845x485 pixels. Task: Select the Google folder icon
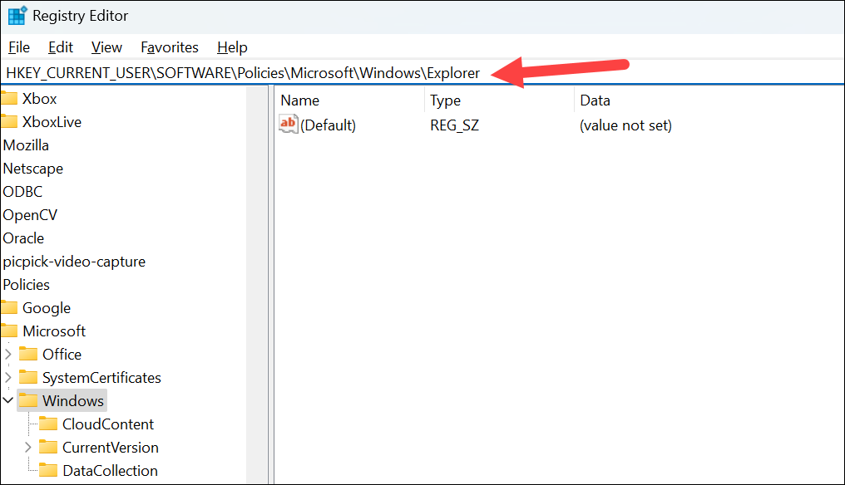[x=8, y=307]
